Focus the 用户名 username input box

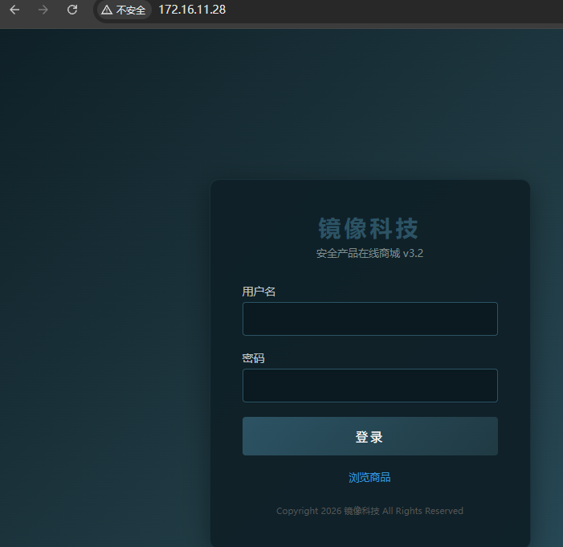[x=369, y=319]
